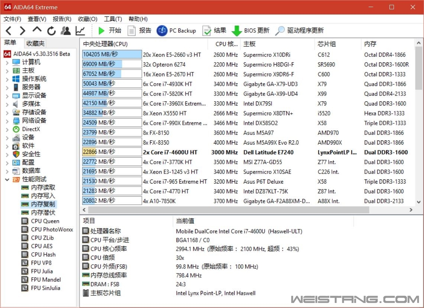This screenshot has width=424, height=308.
Task: Refresh the current page
Action: pyautogui.click(x=51, y=31)
